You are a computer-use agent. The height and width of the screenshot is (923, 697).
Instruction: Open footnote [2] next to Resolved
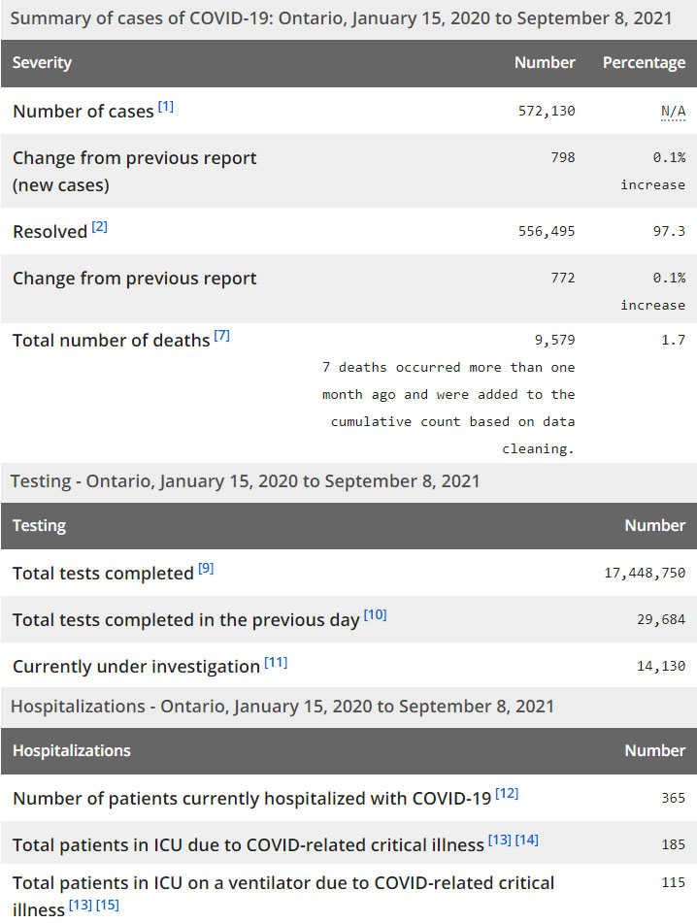click(x=100, y=228)
